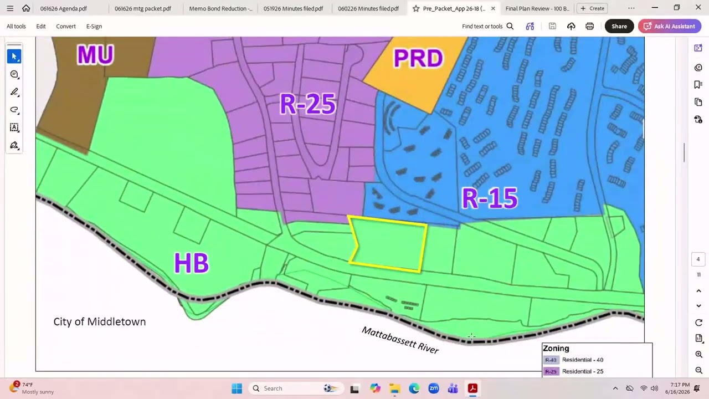
Task: Rotate the page view clockwise
Action: 698,323
